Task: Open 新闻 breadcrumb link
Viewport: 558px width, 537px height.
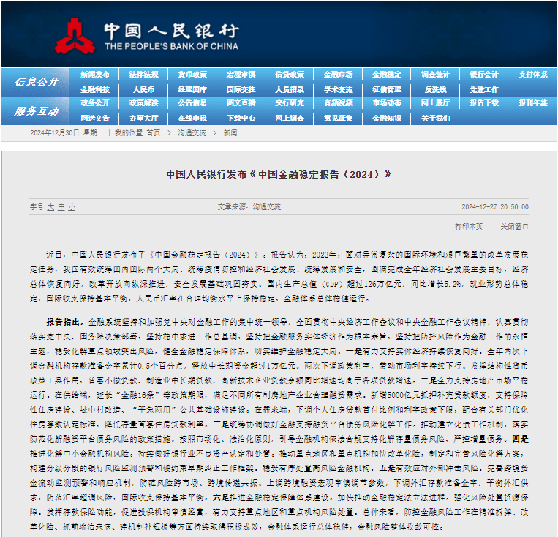Action: click(230, 133)
